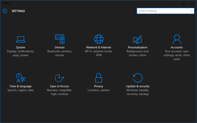Click 'Your account, sync settings' description
Viewport: 197px width, 123px height.
click(x=177, y=55)
